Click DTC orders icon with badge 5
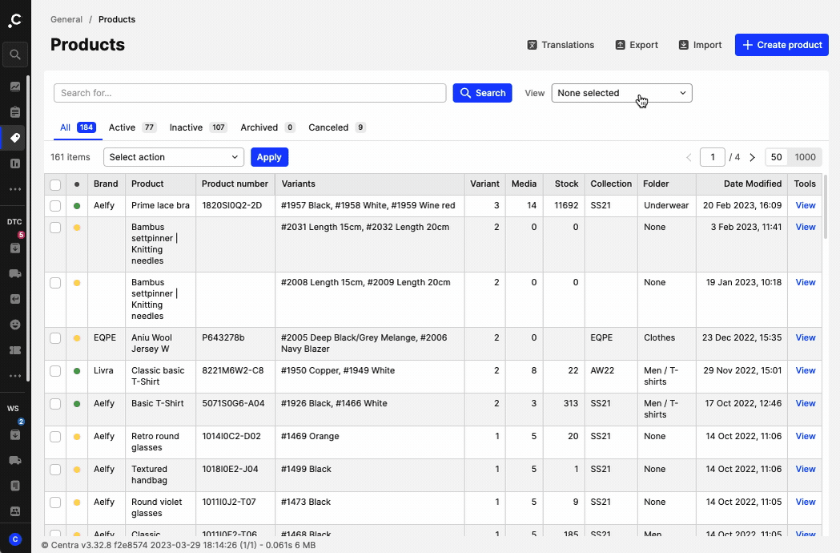This screenshot has width=840, height=553. click(15, 248)
